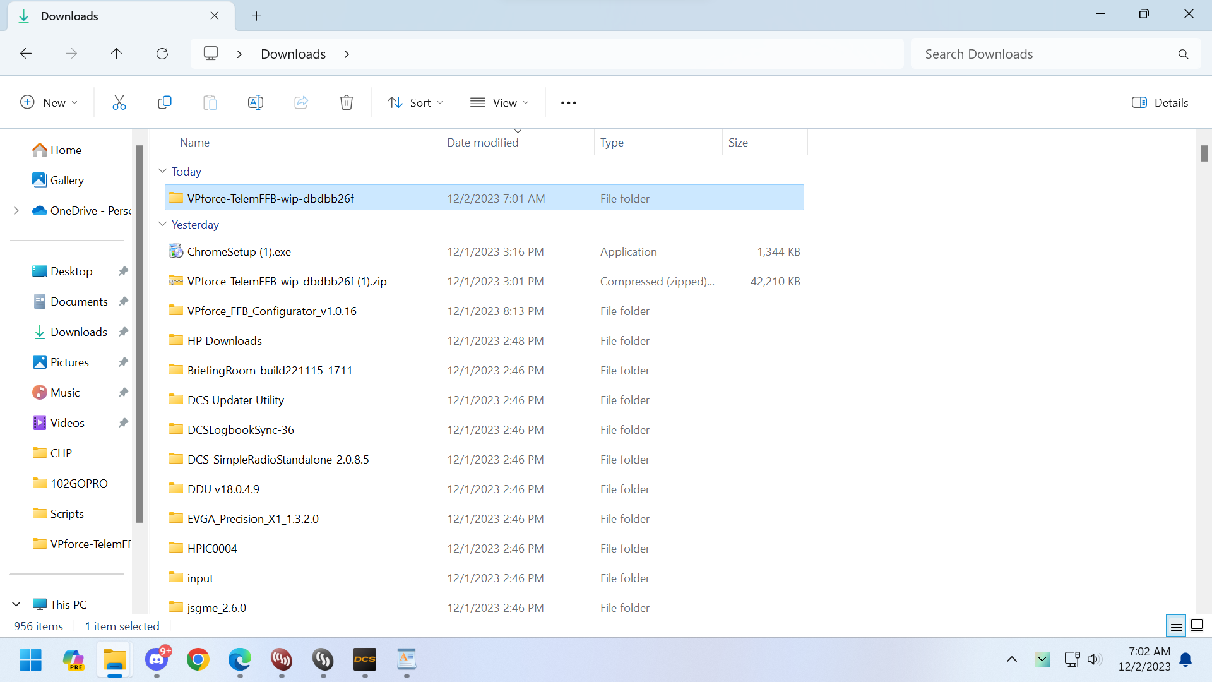1212x682 pixels.
Task: Open the Sort dropdown
Action: pos(415,102)
